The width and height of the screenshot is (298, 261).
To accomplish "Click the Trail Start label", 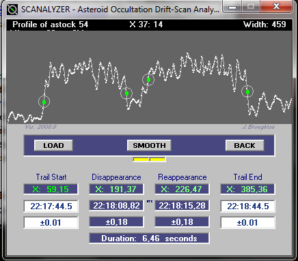I will coord(51,177).
